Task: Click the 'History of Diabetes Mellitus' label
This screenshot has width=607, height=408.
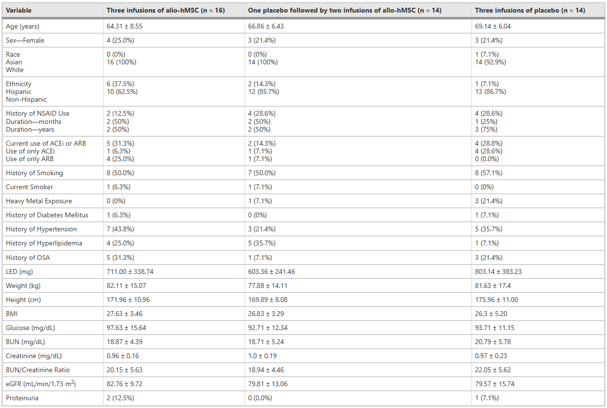Action: pyautogui.click(x=47, y=215)
